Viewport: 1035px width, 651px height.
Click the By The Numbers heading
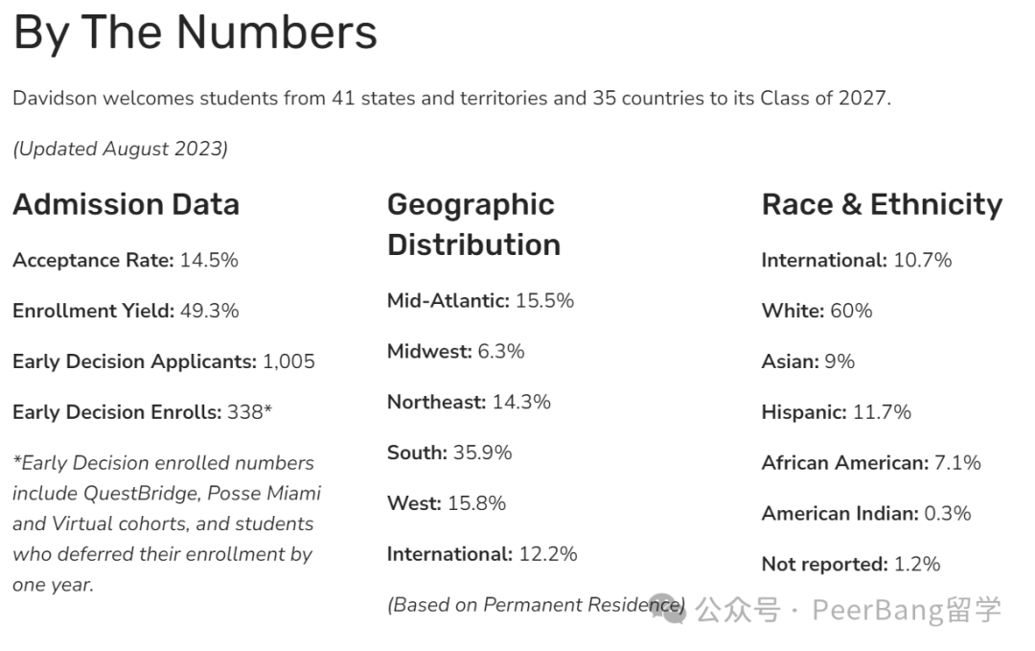(195, 32)
